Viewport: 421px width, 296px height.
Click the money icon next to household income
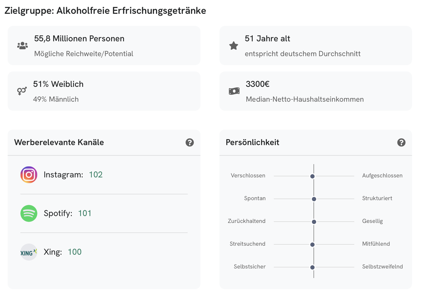point(234,91)
